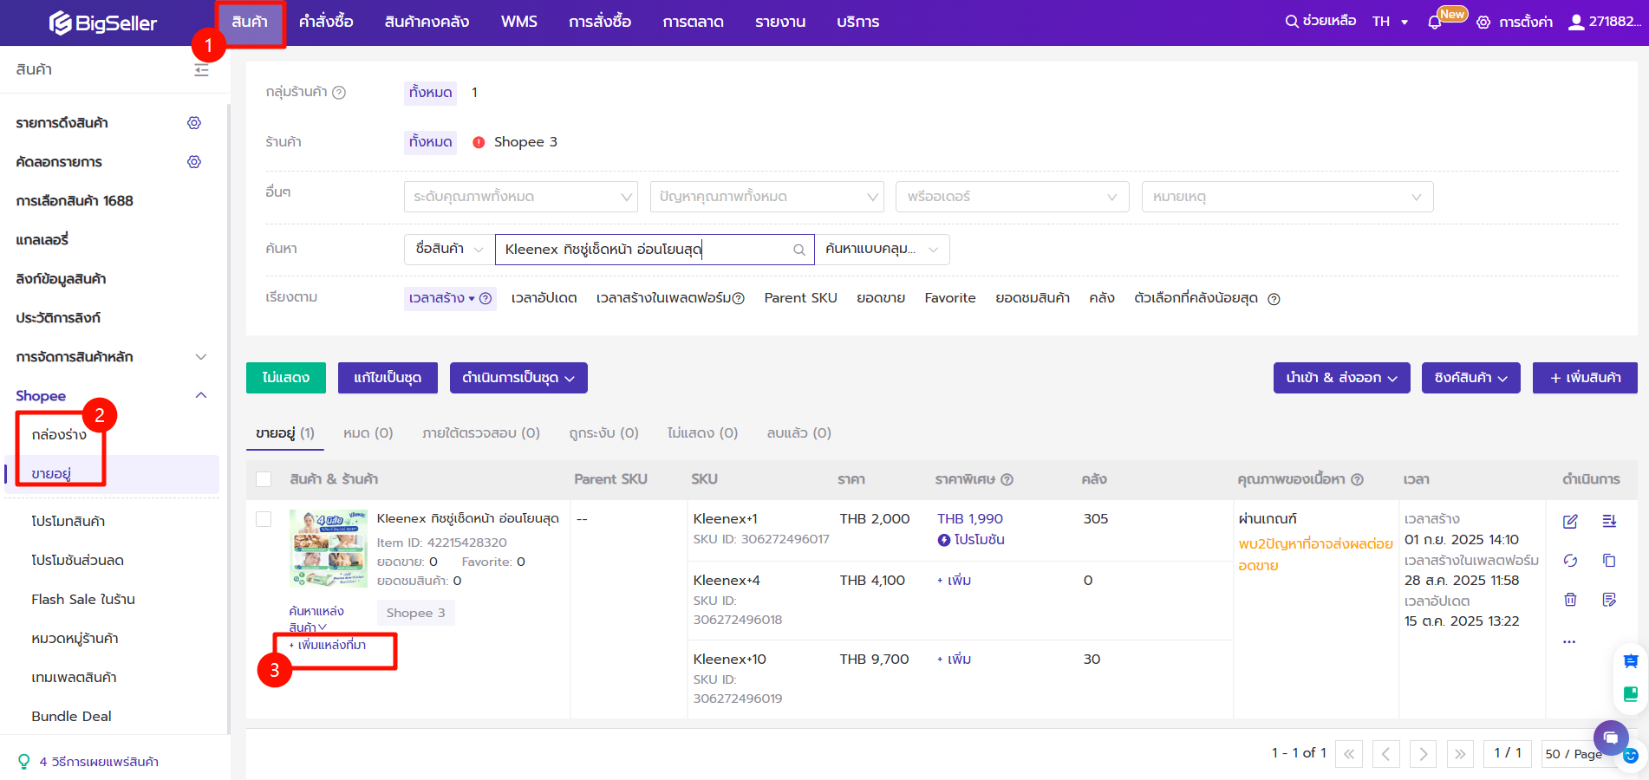Screen dimensions: 1649x780
Task: Open the notification bell
Action: tap(1435, 22)
